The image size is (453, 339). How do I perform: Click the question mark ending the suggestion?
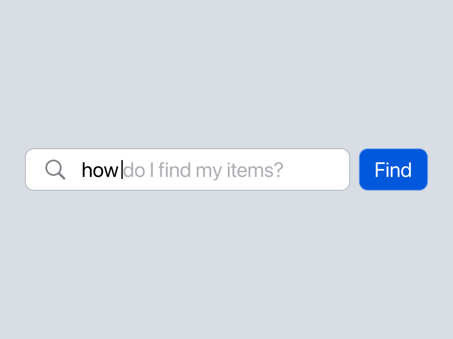click(279, 170)
